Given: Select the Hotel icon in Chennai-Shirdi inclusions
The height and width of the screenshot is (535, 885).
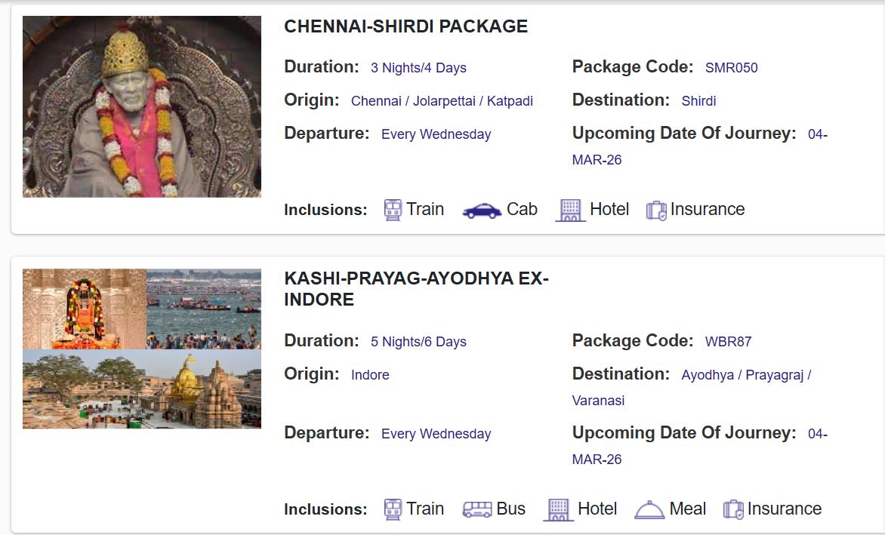Looking at the screenshot, I should pos(571,208).
